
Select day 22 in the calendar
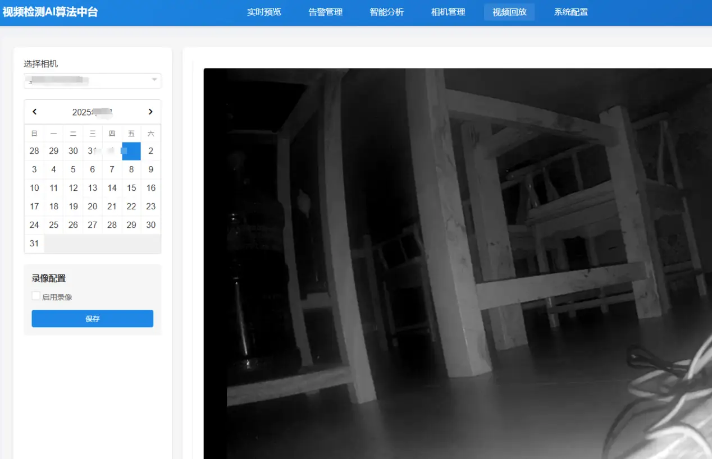pos(131,206)
